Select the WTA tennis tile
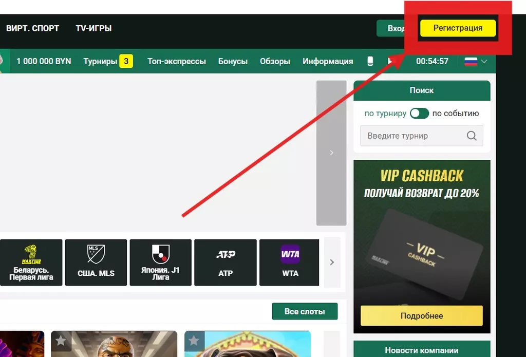 (290, 262)
